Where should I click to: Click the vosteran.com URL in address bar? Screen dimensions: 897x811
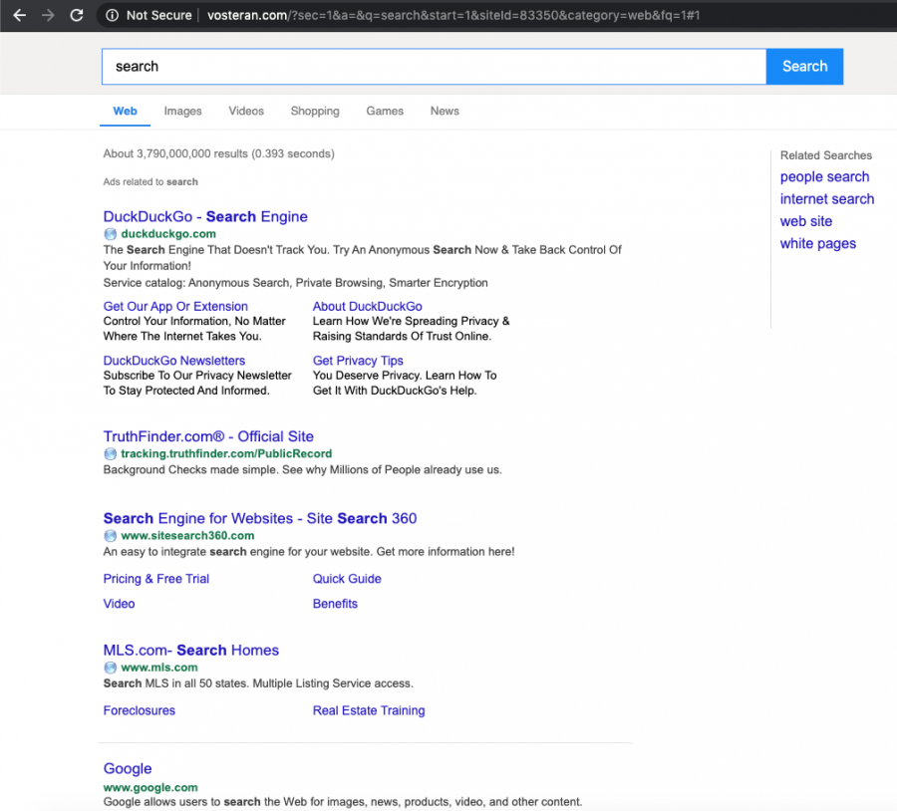[x=453, y=15]
